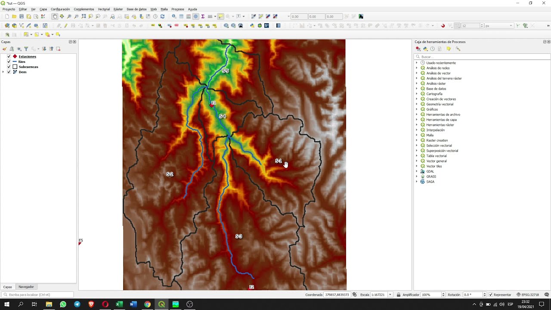Open the Complementos menu

pos(84,9)
